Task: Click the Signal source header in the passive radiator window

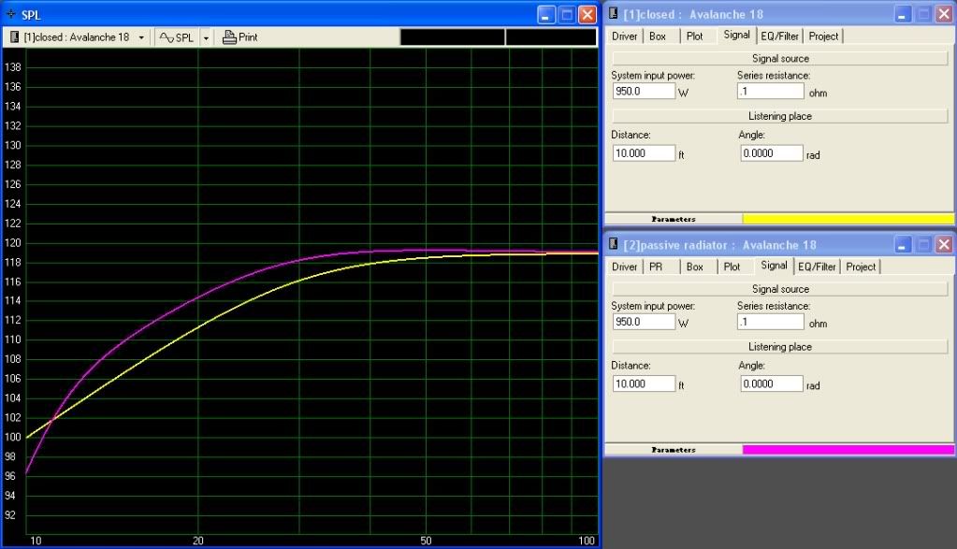Action: 780,289
